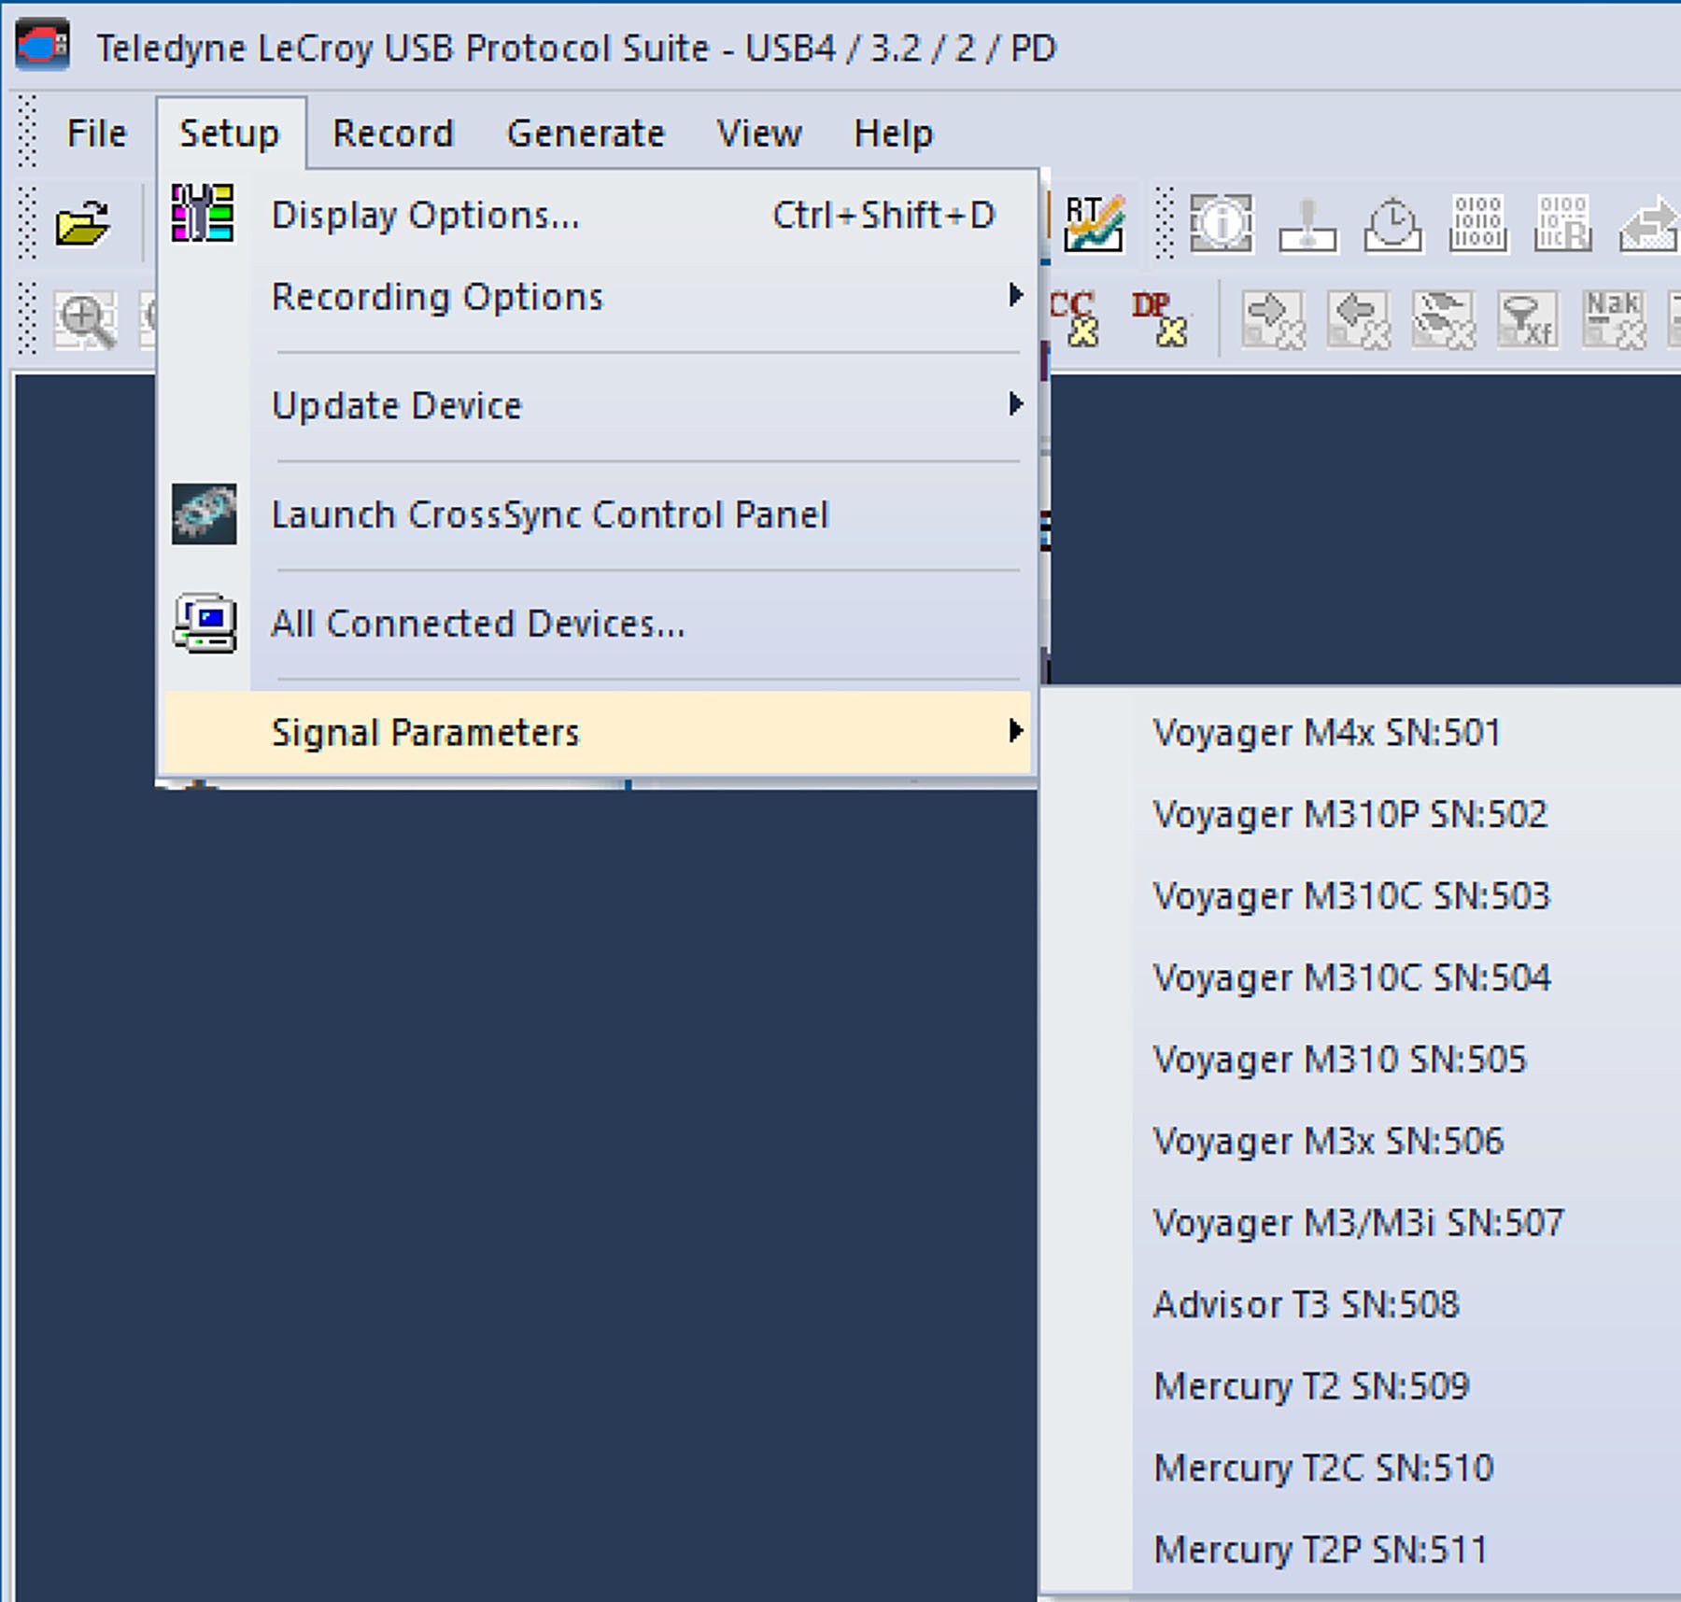The image size is (1681, 1602).
Task: Click the file information 'i' toolbar icon
Action: 1222,223
